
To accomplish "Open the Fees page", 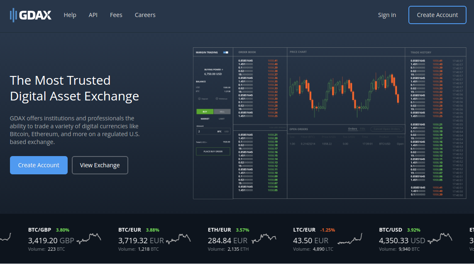I will click(116, 15).
